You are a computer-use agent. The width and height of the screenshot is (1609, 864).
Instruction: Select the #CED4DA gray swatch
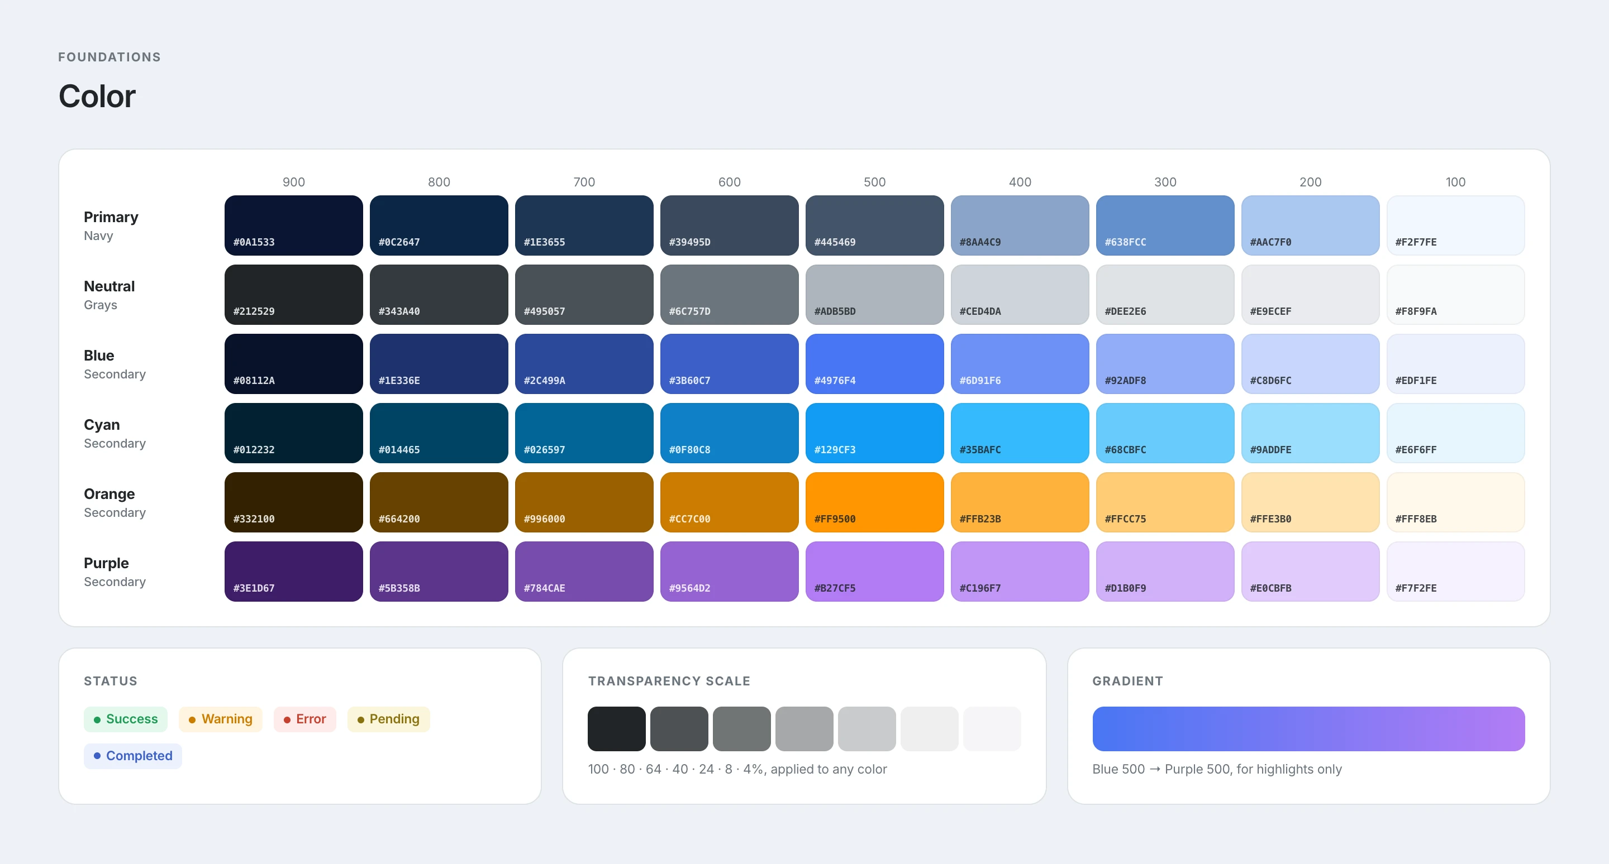pos(1020,295)
